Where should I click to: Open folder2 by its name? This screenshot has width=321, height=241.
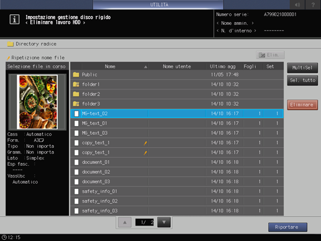click(x=91, y=94)
